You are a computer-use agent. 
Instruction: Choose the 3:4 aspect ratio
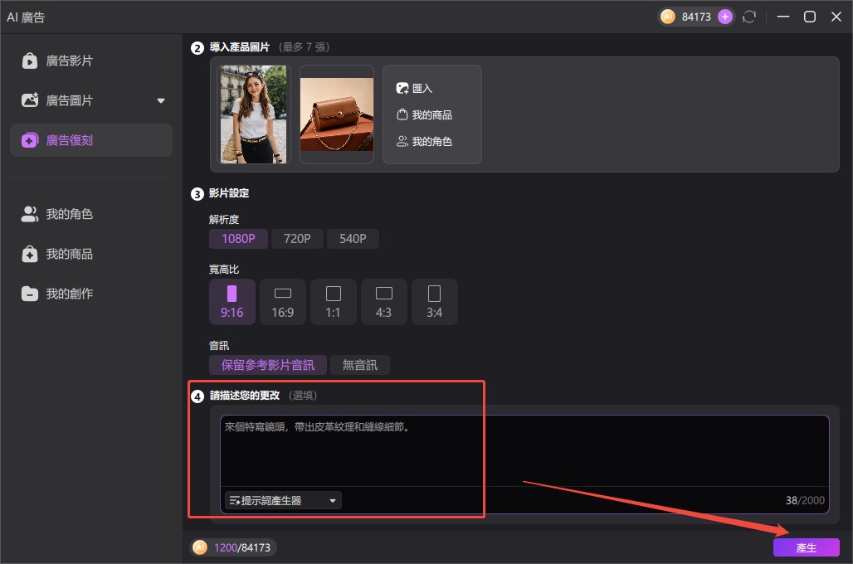point(434,302)
